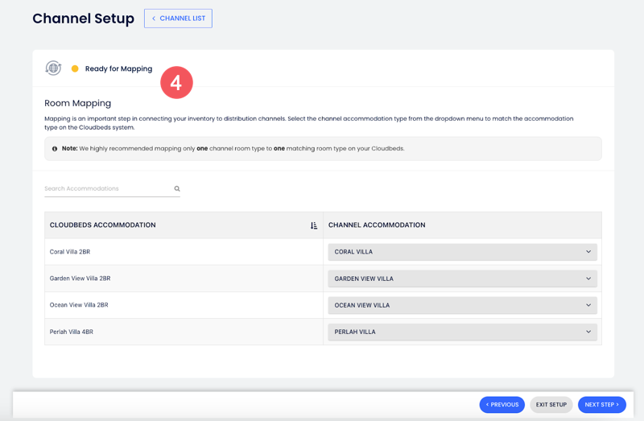Screen dimensions: 644x421
Task: Click the info icon beside Note
Action: 55,149
